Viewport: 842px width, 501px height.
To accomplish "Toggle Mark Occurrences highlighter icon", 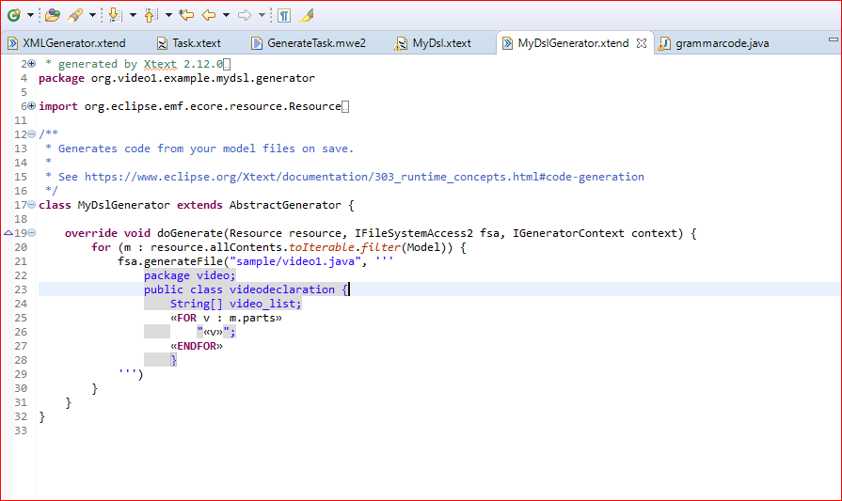I will (306, 15).
